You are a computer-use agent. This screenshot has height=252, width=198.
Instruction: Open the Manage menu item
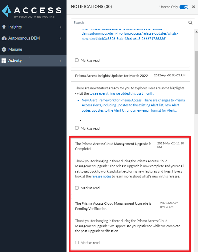tap(33, 49)
